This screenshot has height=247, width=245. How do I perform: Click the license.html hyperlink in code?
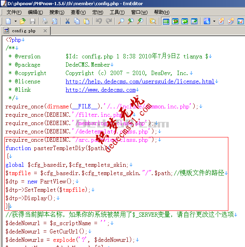(x=140, y=81)
